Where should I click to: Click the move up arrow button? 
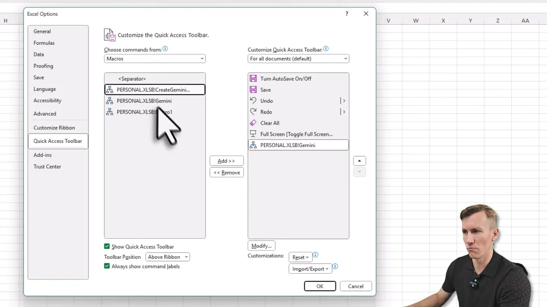[359, 161]
